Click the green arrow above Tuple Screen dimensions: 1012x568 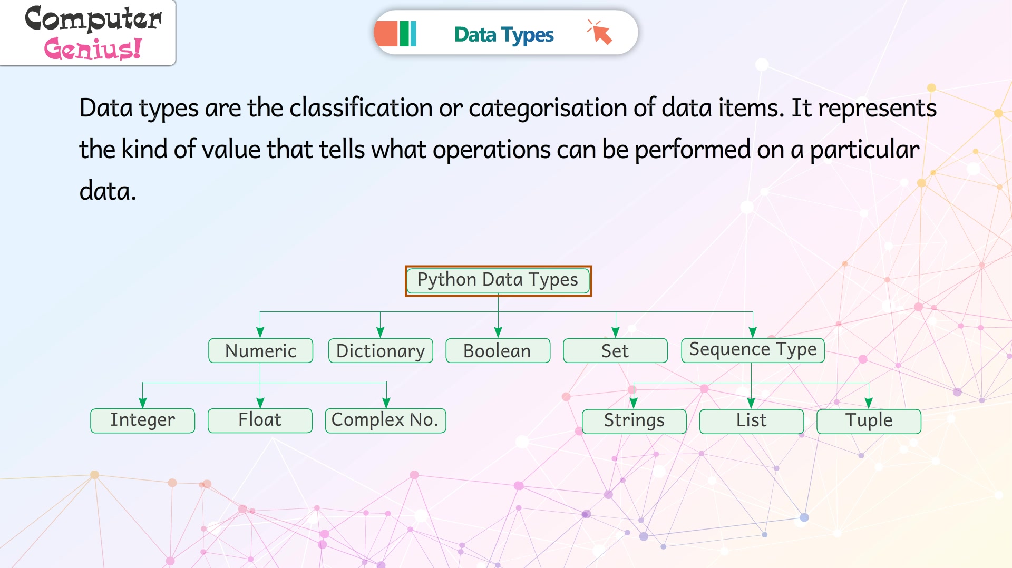click(x=869, y=403)
